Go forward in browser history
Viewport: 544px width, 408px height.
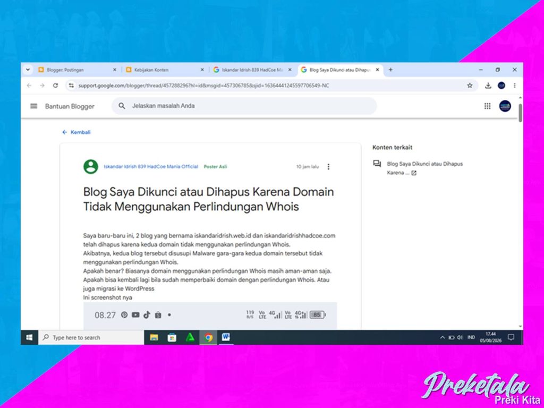tap(42, 86)
